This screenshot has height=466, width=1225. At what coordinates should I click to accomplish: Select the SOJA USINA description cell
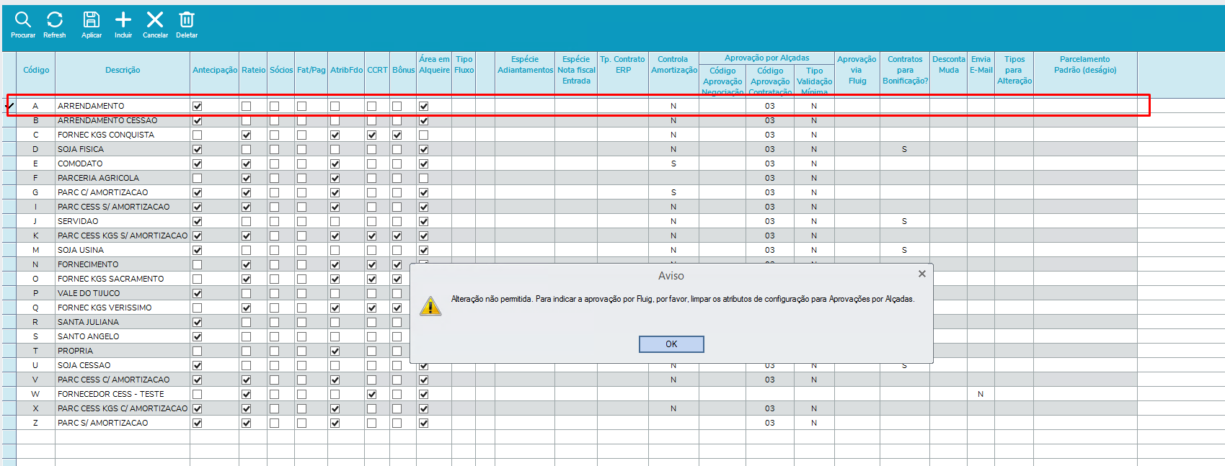(123, 250)
